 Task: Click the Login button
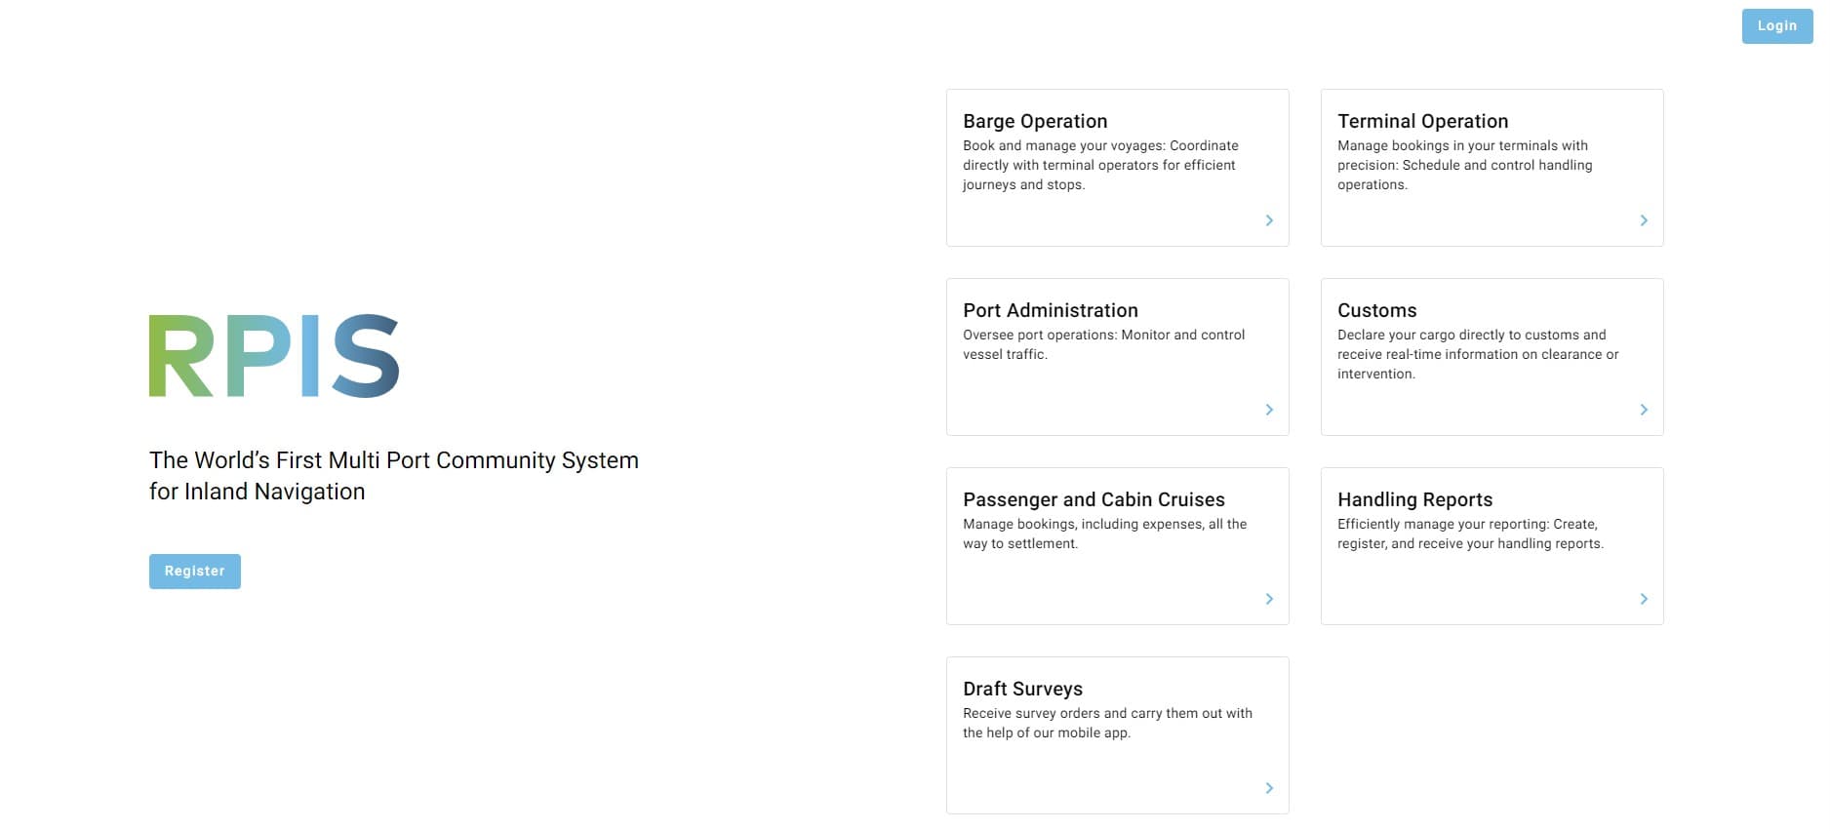click(1777, 26)
